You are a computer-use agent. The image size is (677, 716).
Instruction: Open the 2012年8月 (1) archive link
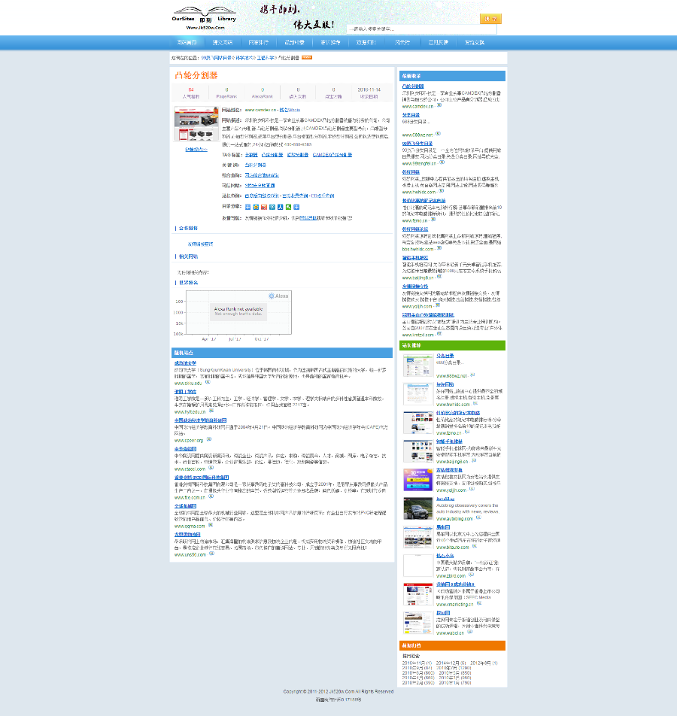484,663
